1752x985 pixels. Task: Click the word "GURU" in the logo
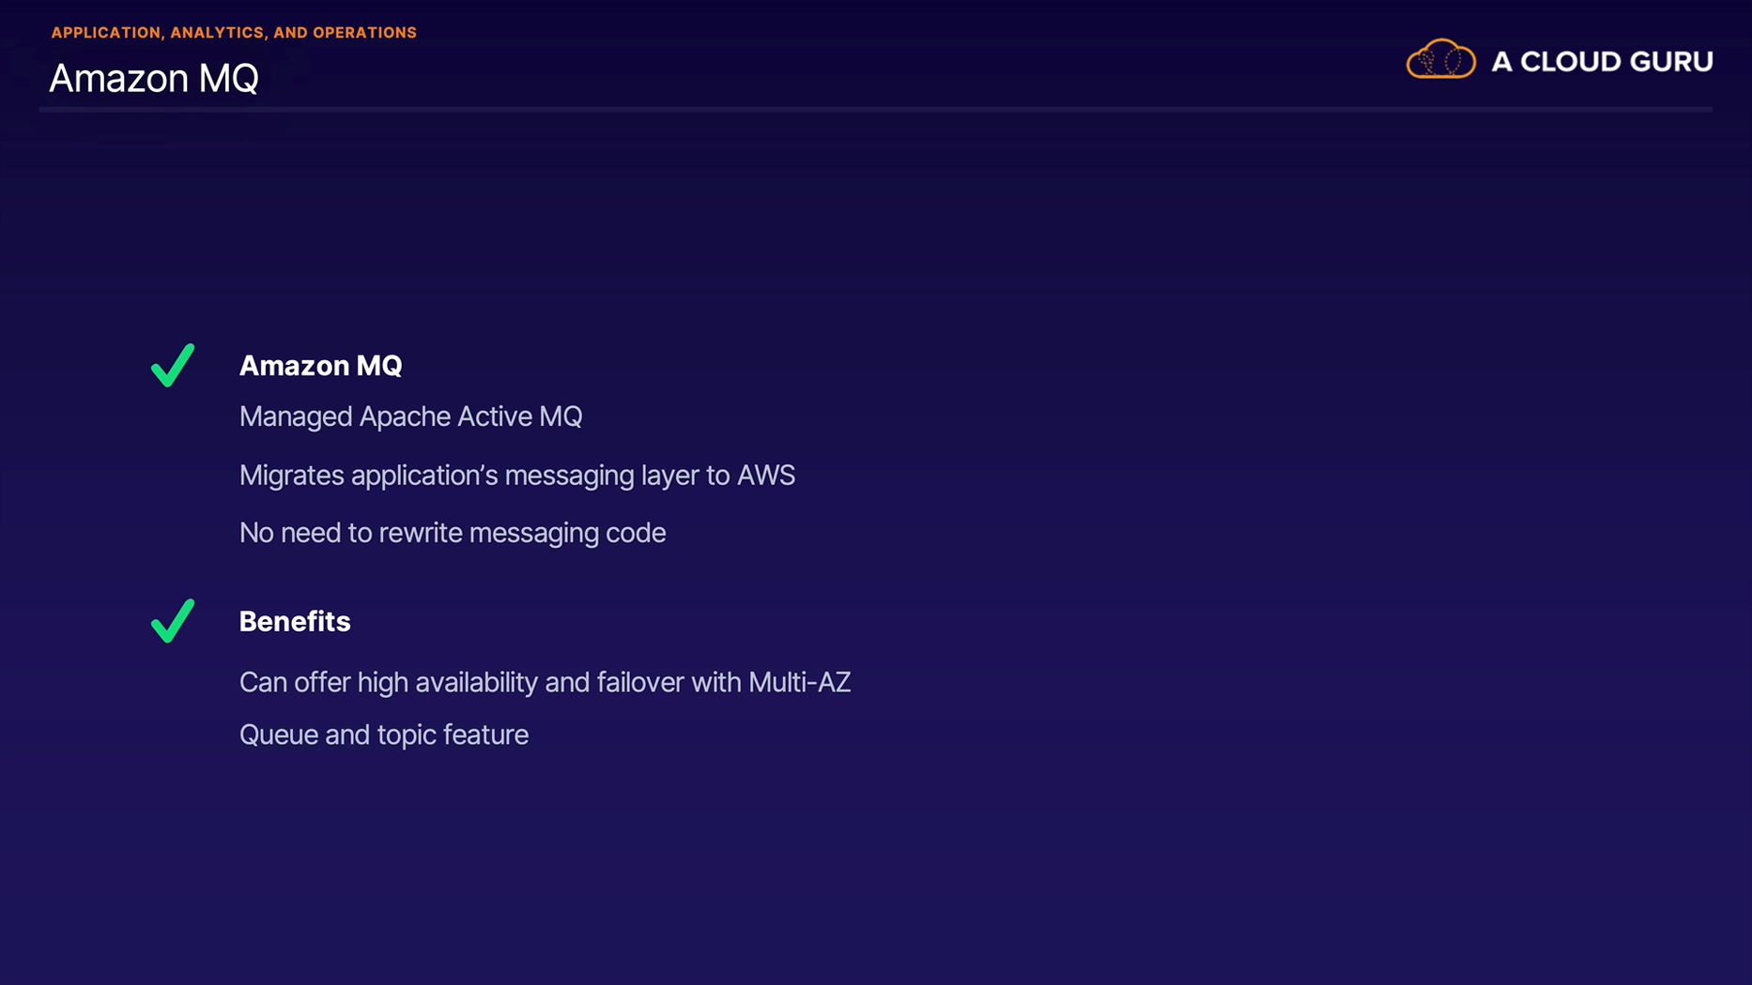[x=1671, y=62]
